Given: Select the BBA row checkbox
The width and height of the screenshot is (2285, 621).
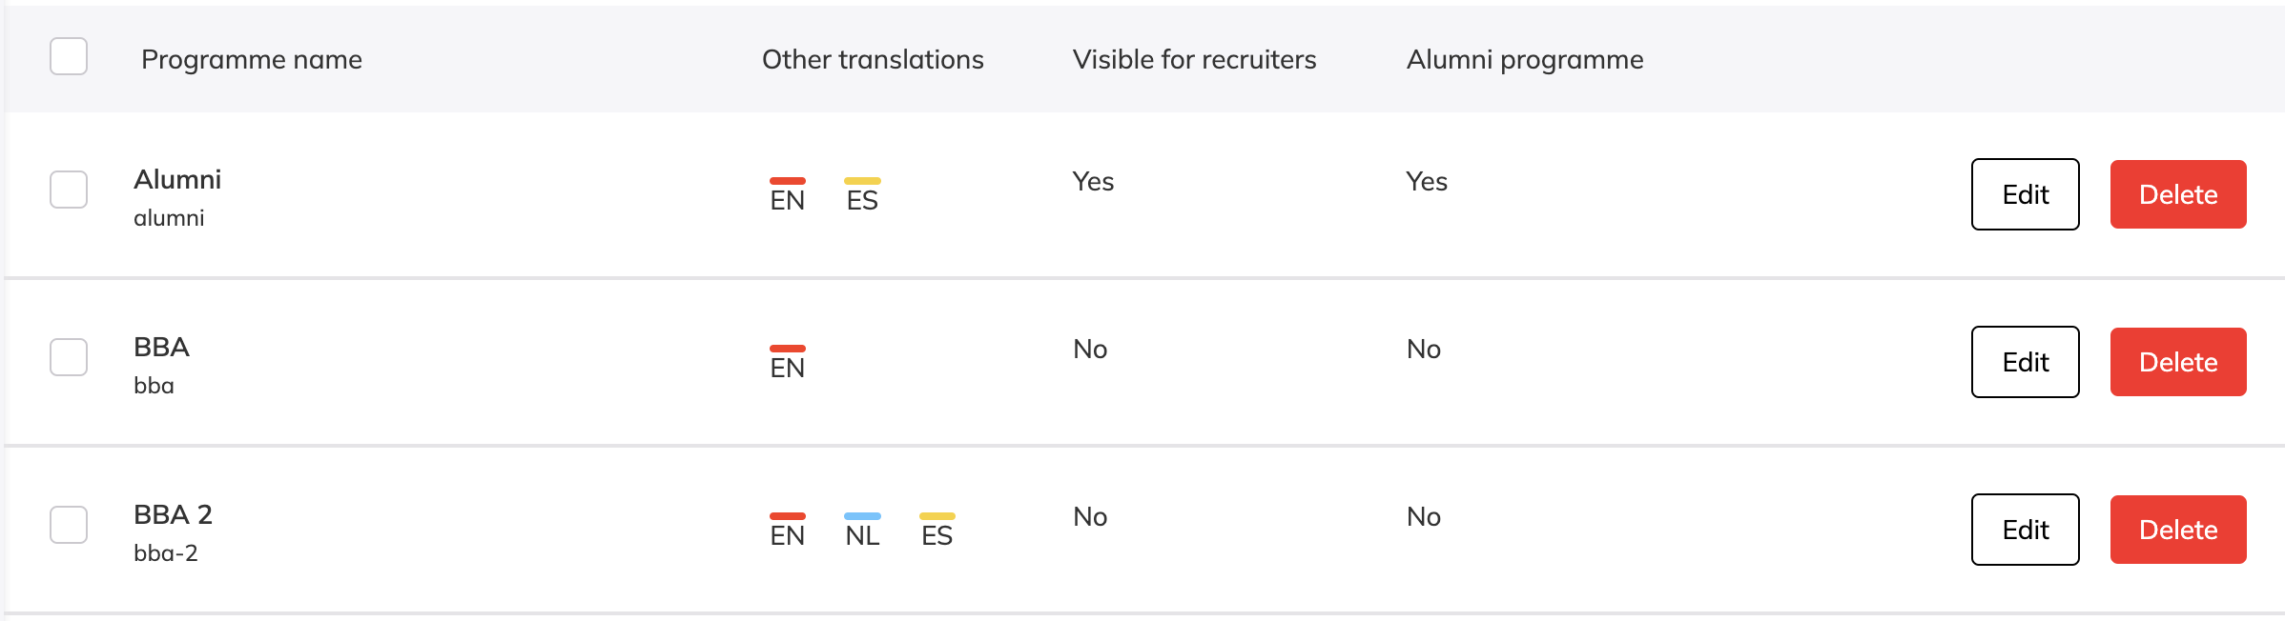Looking at the screenshot, I should tap(69, 357).
